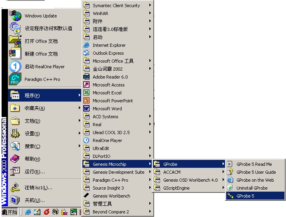Expand the 连连看3.0标准版 submenu arrow
286x217 pixels.
click(150, 29)
